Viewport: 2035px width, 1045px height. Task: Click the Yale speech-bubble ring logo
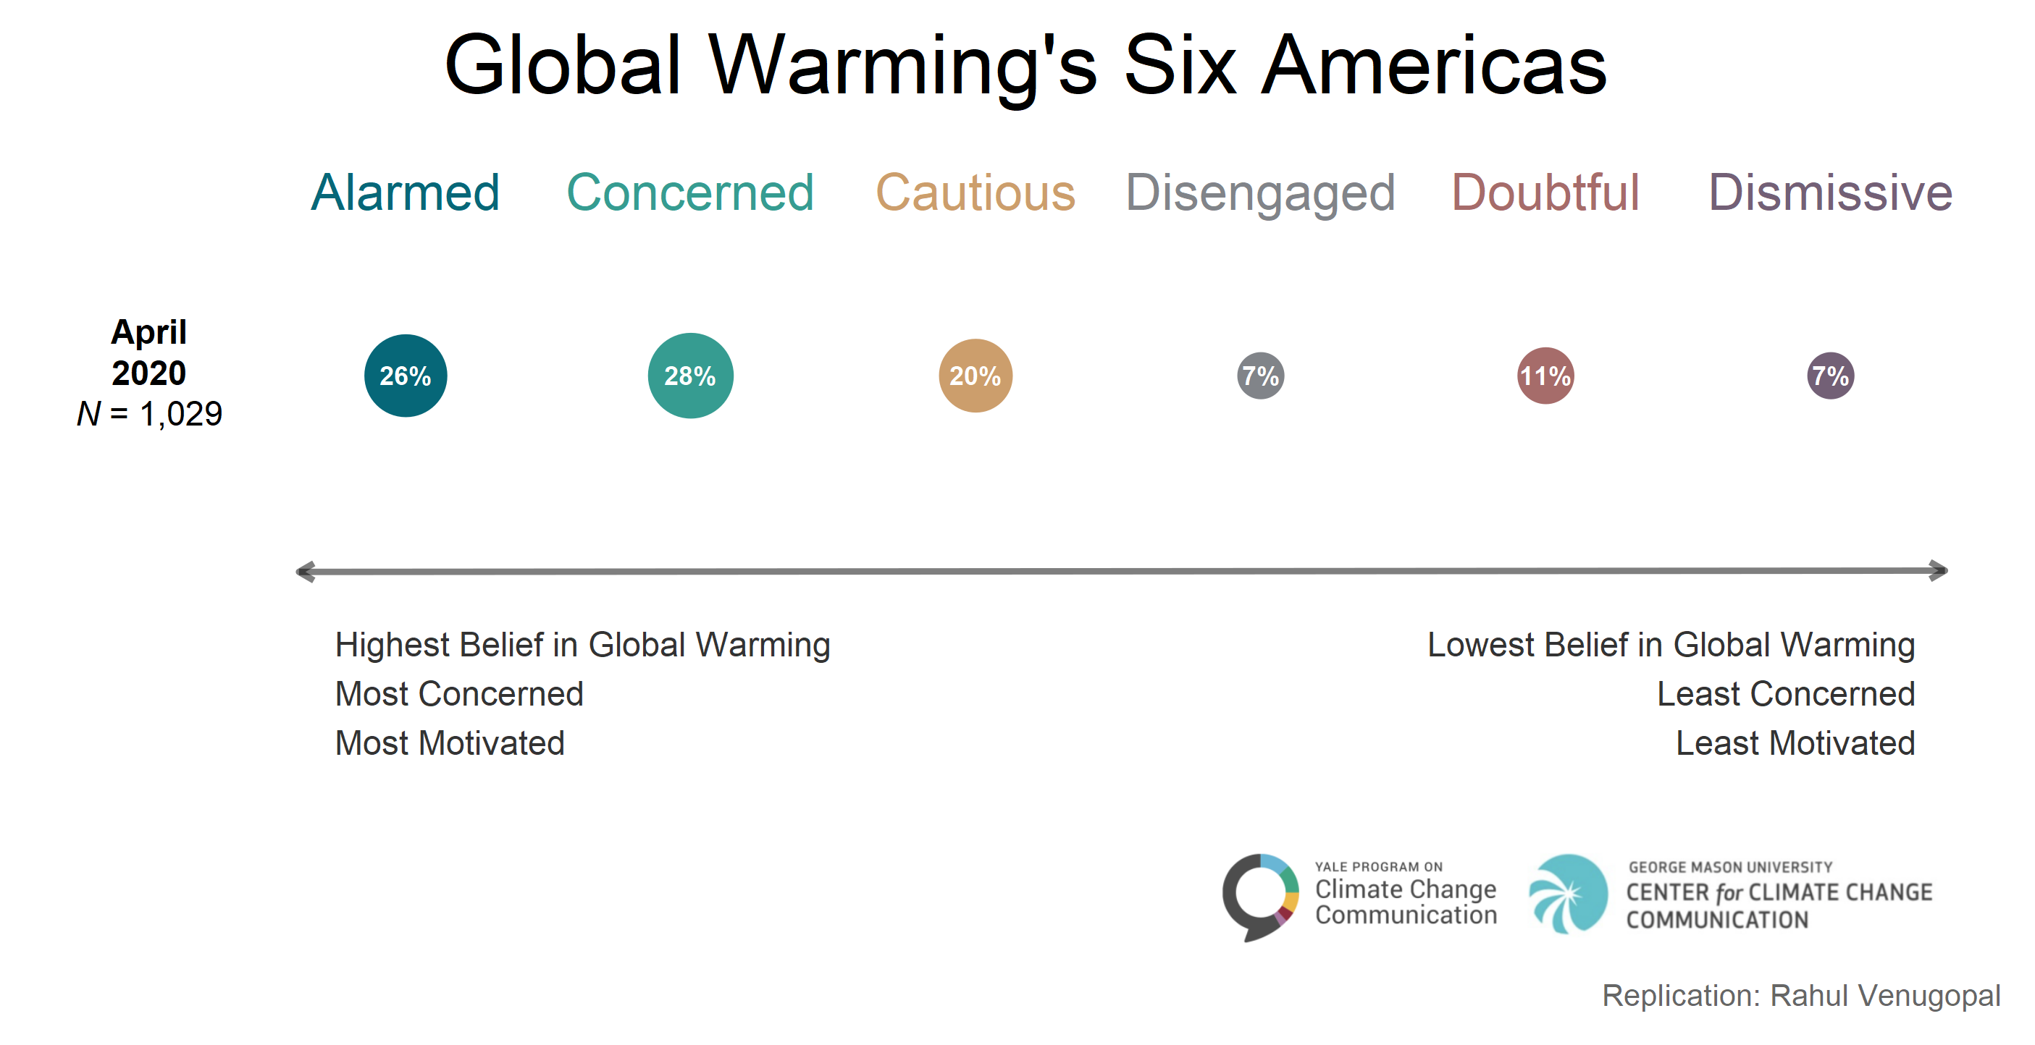click(1261, 897)
